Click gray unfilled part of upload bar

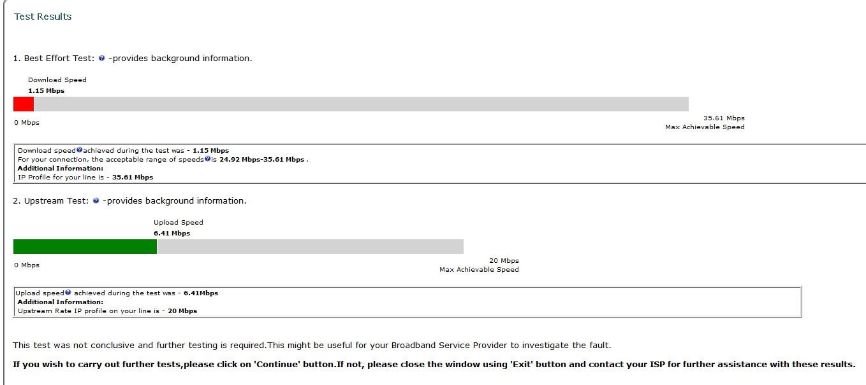[310, 247]
